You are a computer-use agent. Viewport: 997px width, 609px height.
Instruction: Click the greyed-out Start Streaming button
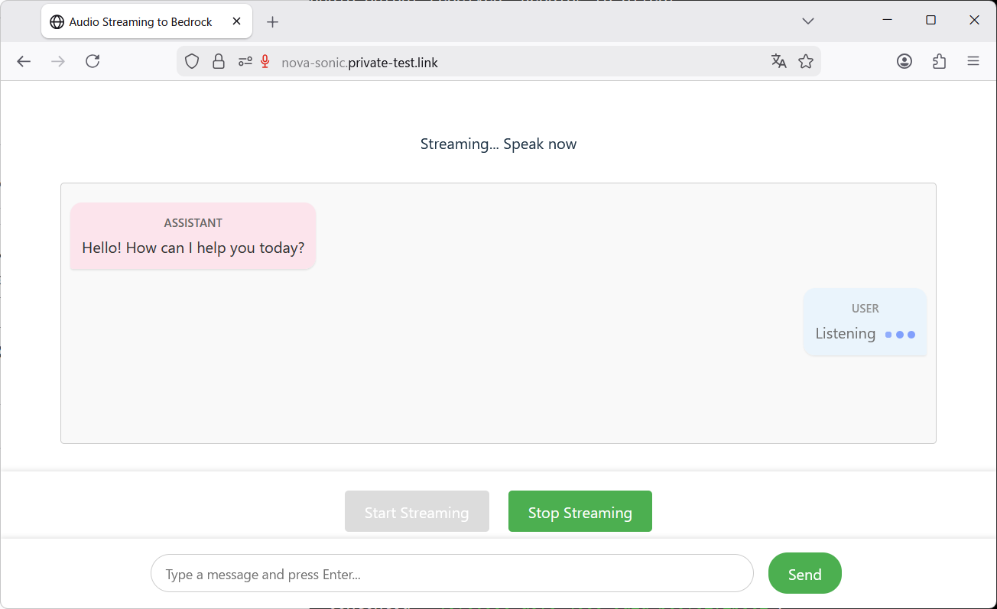[417, 512]
